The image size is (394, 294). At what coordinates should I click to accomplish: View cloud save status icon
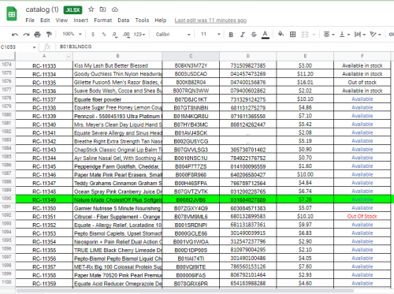click(x=115, y=9)
